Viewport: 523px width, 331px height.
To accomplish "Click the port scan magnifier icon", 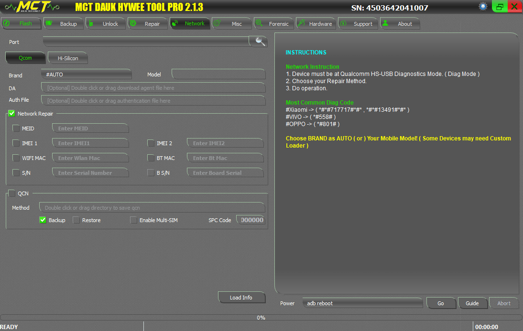I will coord(259,41).
